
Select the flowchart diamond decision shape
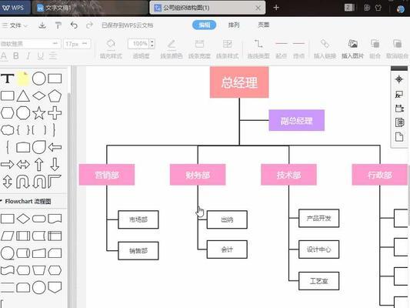23,219
